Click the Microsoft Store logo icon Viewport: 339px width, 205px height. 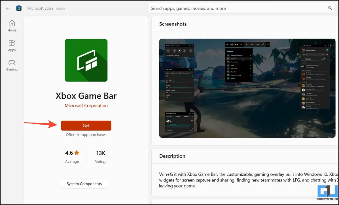click(x=19, y=8)
